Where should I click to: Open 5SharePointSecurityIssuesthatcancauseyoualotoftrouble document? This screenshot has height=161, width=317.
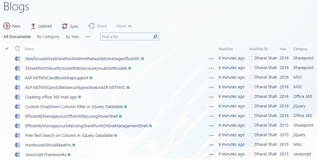tap(76, 68)
